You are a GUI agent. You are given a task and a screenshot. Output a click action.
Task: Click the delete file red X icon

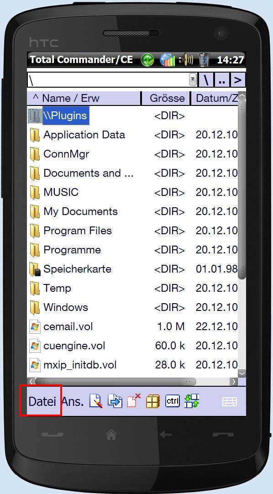[x=134, y=401]
